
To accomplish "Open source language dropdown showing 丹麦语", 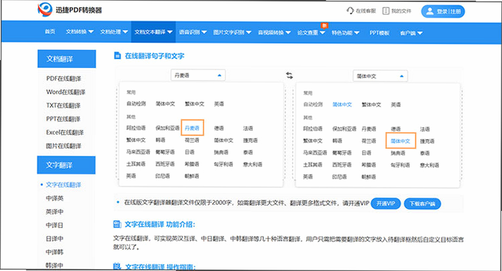I will 198,75.
